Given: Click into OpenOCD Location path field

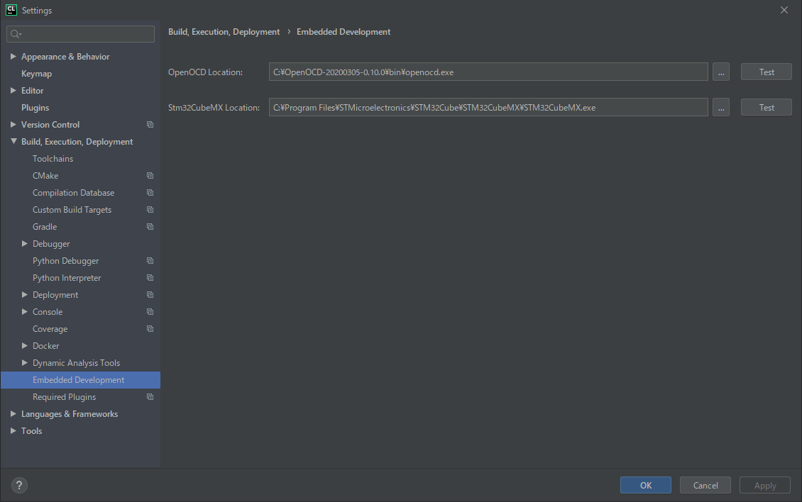Looking at the screenshot, I should (488, 72).
